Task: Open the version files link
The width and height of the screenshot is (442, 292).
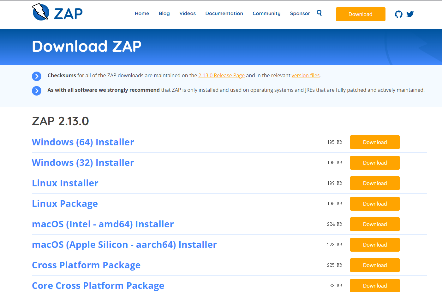Action: coord(306,75)
